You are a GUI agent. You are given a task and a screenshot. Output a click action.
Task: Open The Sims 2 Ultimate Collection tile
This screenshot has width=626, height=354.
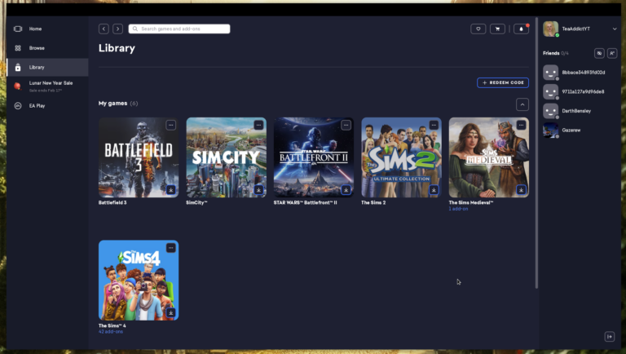pos(402,157)
